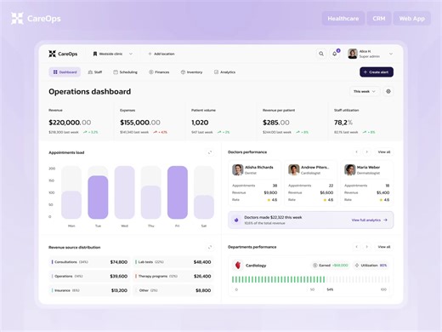Viewport: 442px width, 332px height.
Task: Click the Healthcare tag in the top banner
Action: 343,19
